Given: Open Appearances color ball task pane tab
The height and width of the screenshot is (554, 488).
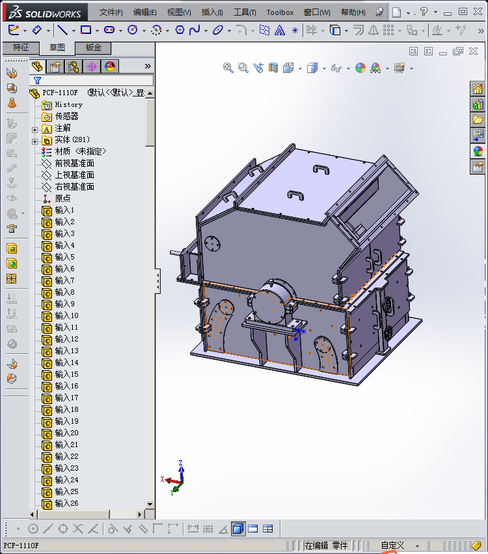Looking at the screenshot, I should tap(478, 151).
